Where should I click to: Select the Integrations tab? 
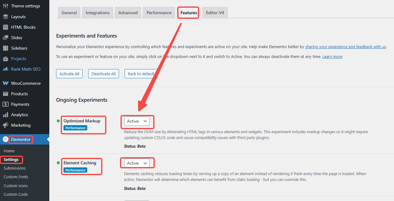(97, 13)
